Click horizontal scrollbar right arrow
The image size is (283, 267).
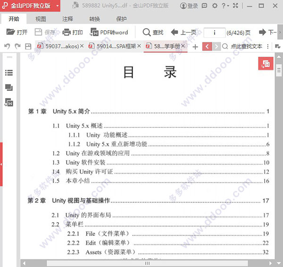(270, 263)
